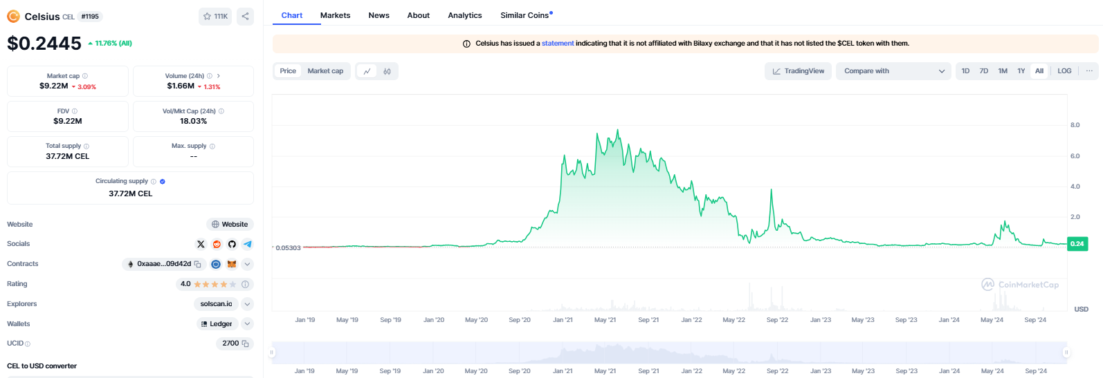
Task: Switch to the Similar Coins tab
Action: pos(526,15)
